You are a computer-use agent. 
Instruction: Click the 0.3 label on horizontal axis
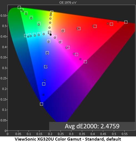(71, 134)
